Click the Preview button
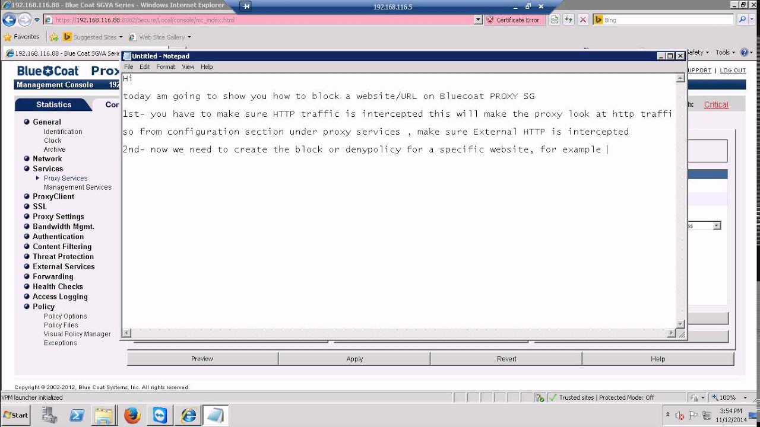 tap(202, 359)
